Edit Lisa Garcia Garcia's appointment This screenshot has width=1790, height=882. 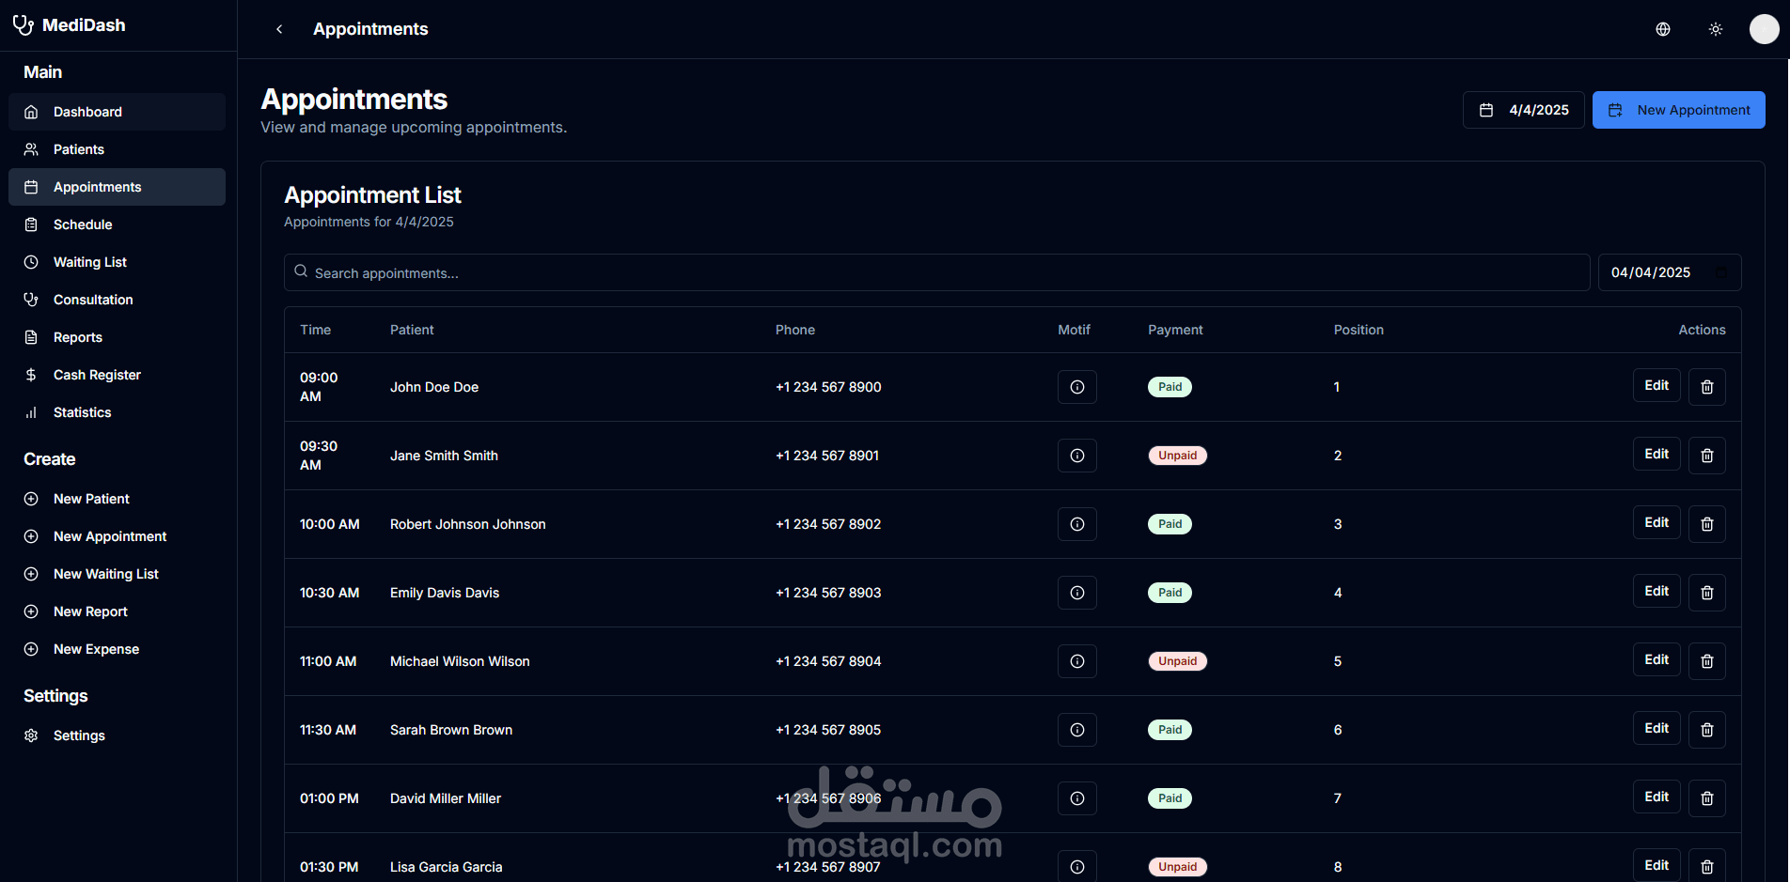click(x=1657, y=865)
